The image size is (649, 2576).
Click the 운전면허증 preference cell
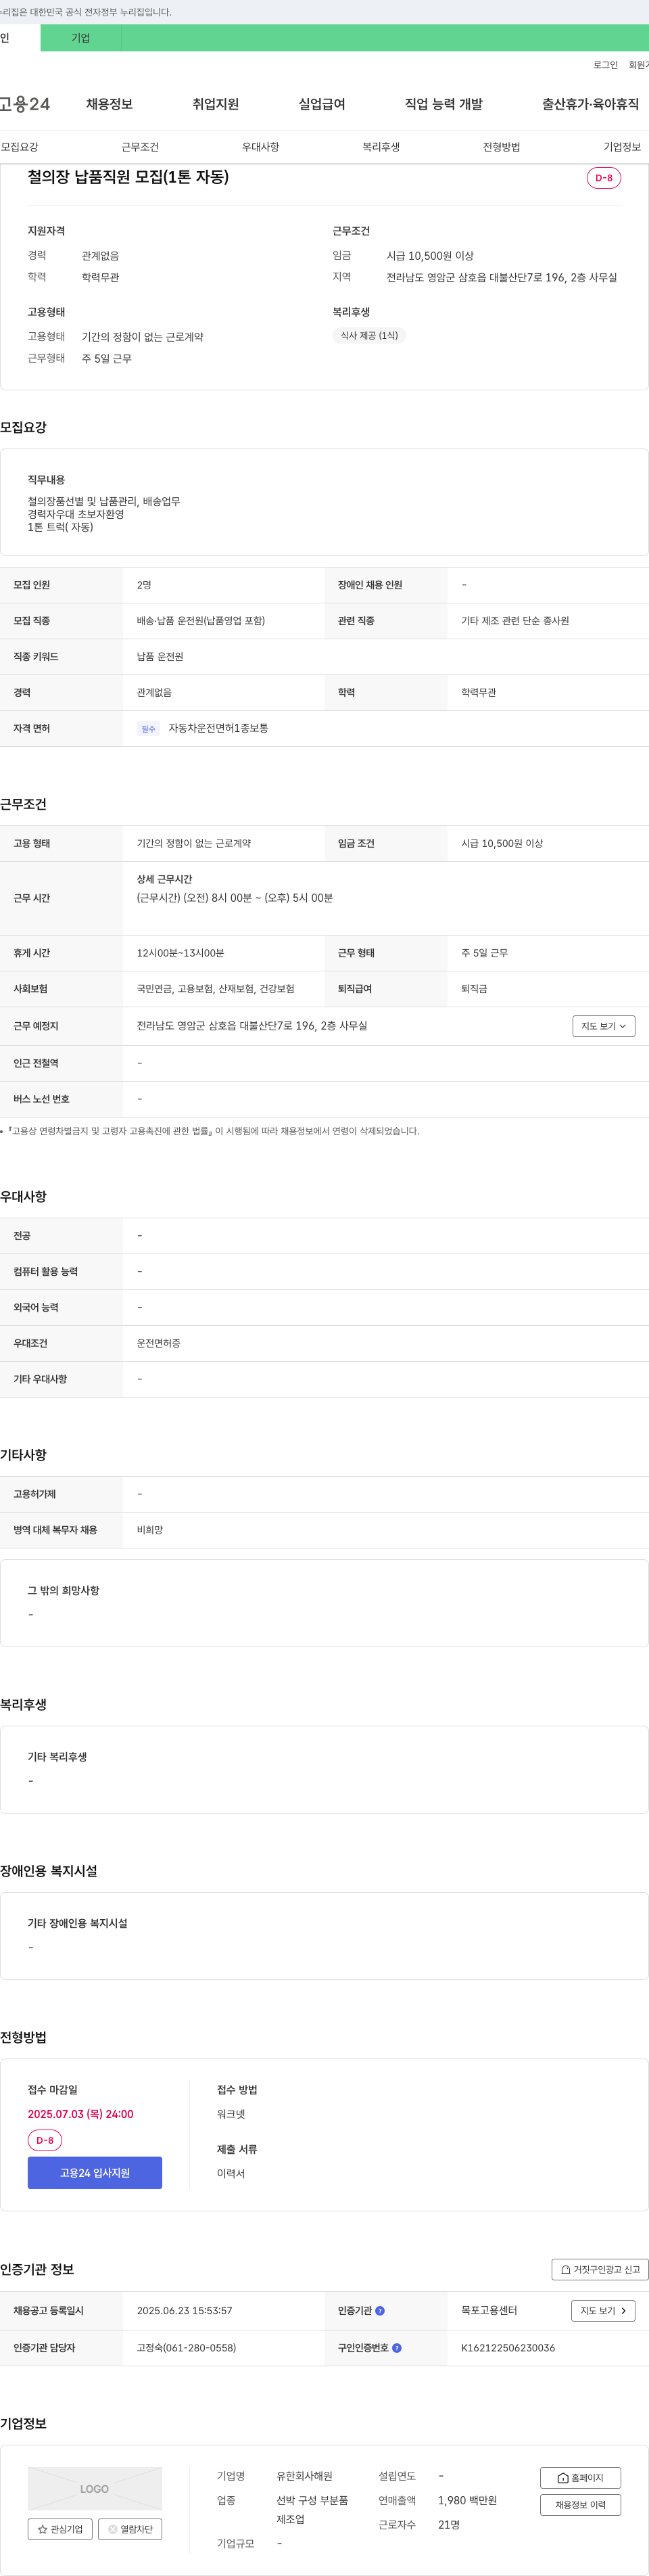pos(159,1343)
